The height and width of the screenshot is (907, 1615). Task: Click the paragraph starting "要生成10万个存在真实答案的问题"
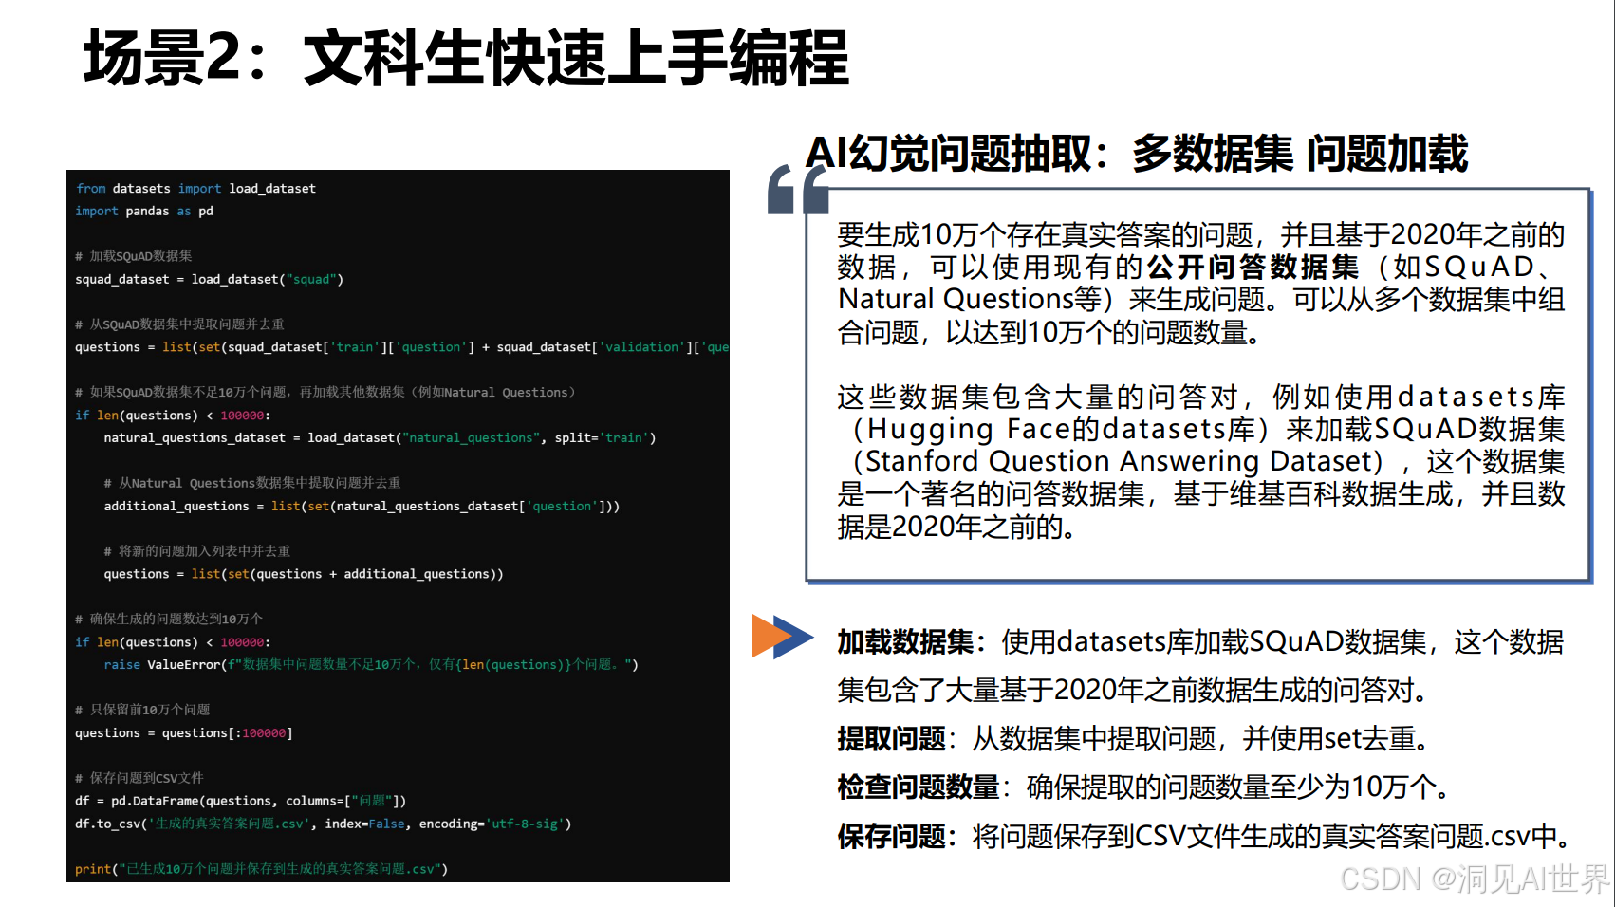click(x=1201, y=284)
